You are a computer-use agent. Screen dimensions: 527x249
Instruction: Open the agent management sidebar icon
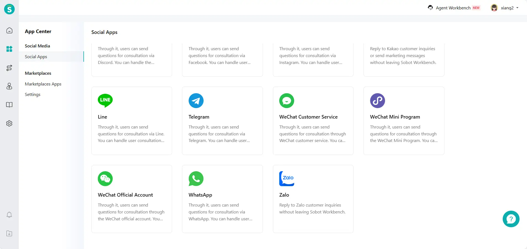[9, 86]
